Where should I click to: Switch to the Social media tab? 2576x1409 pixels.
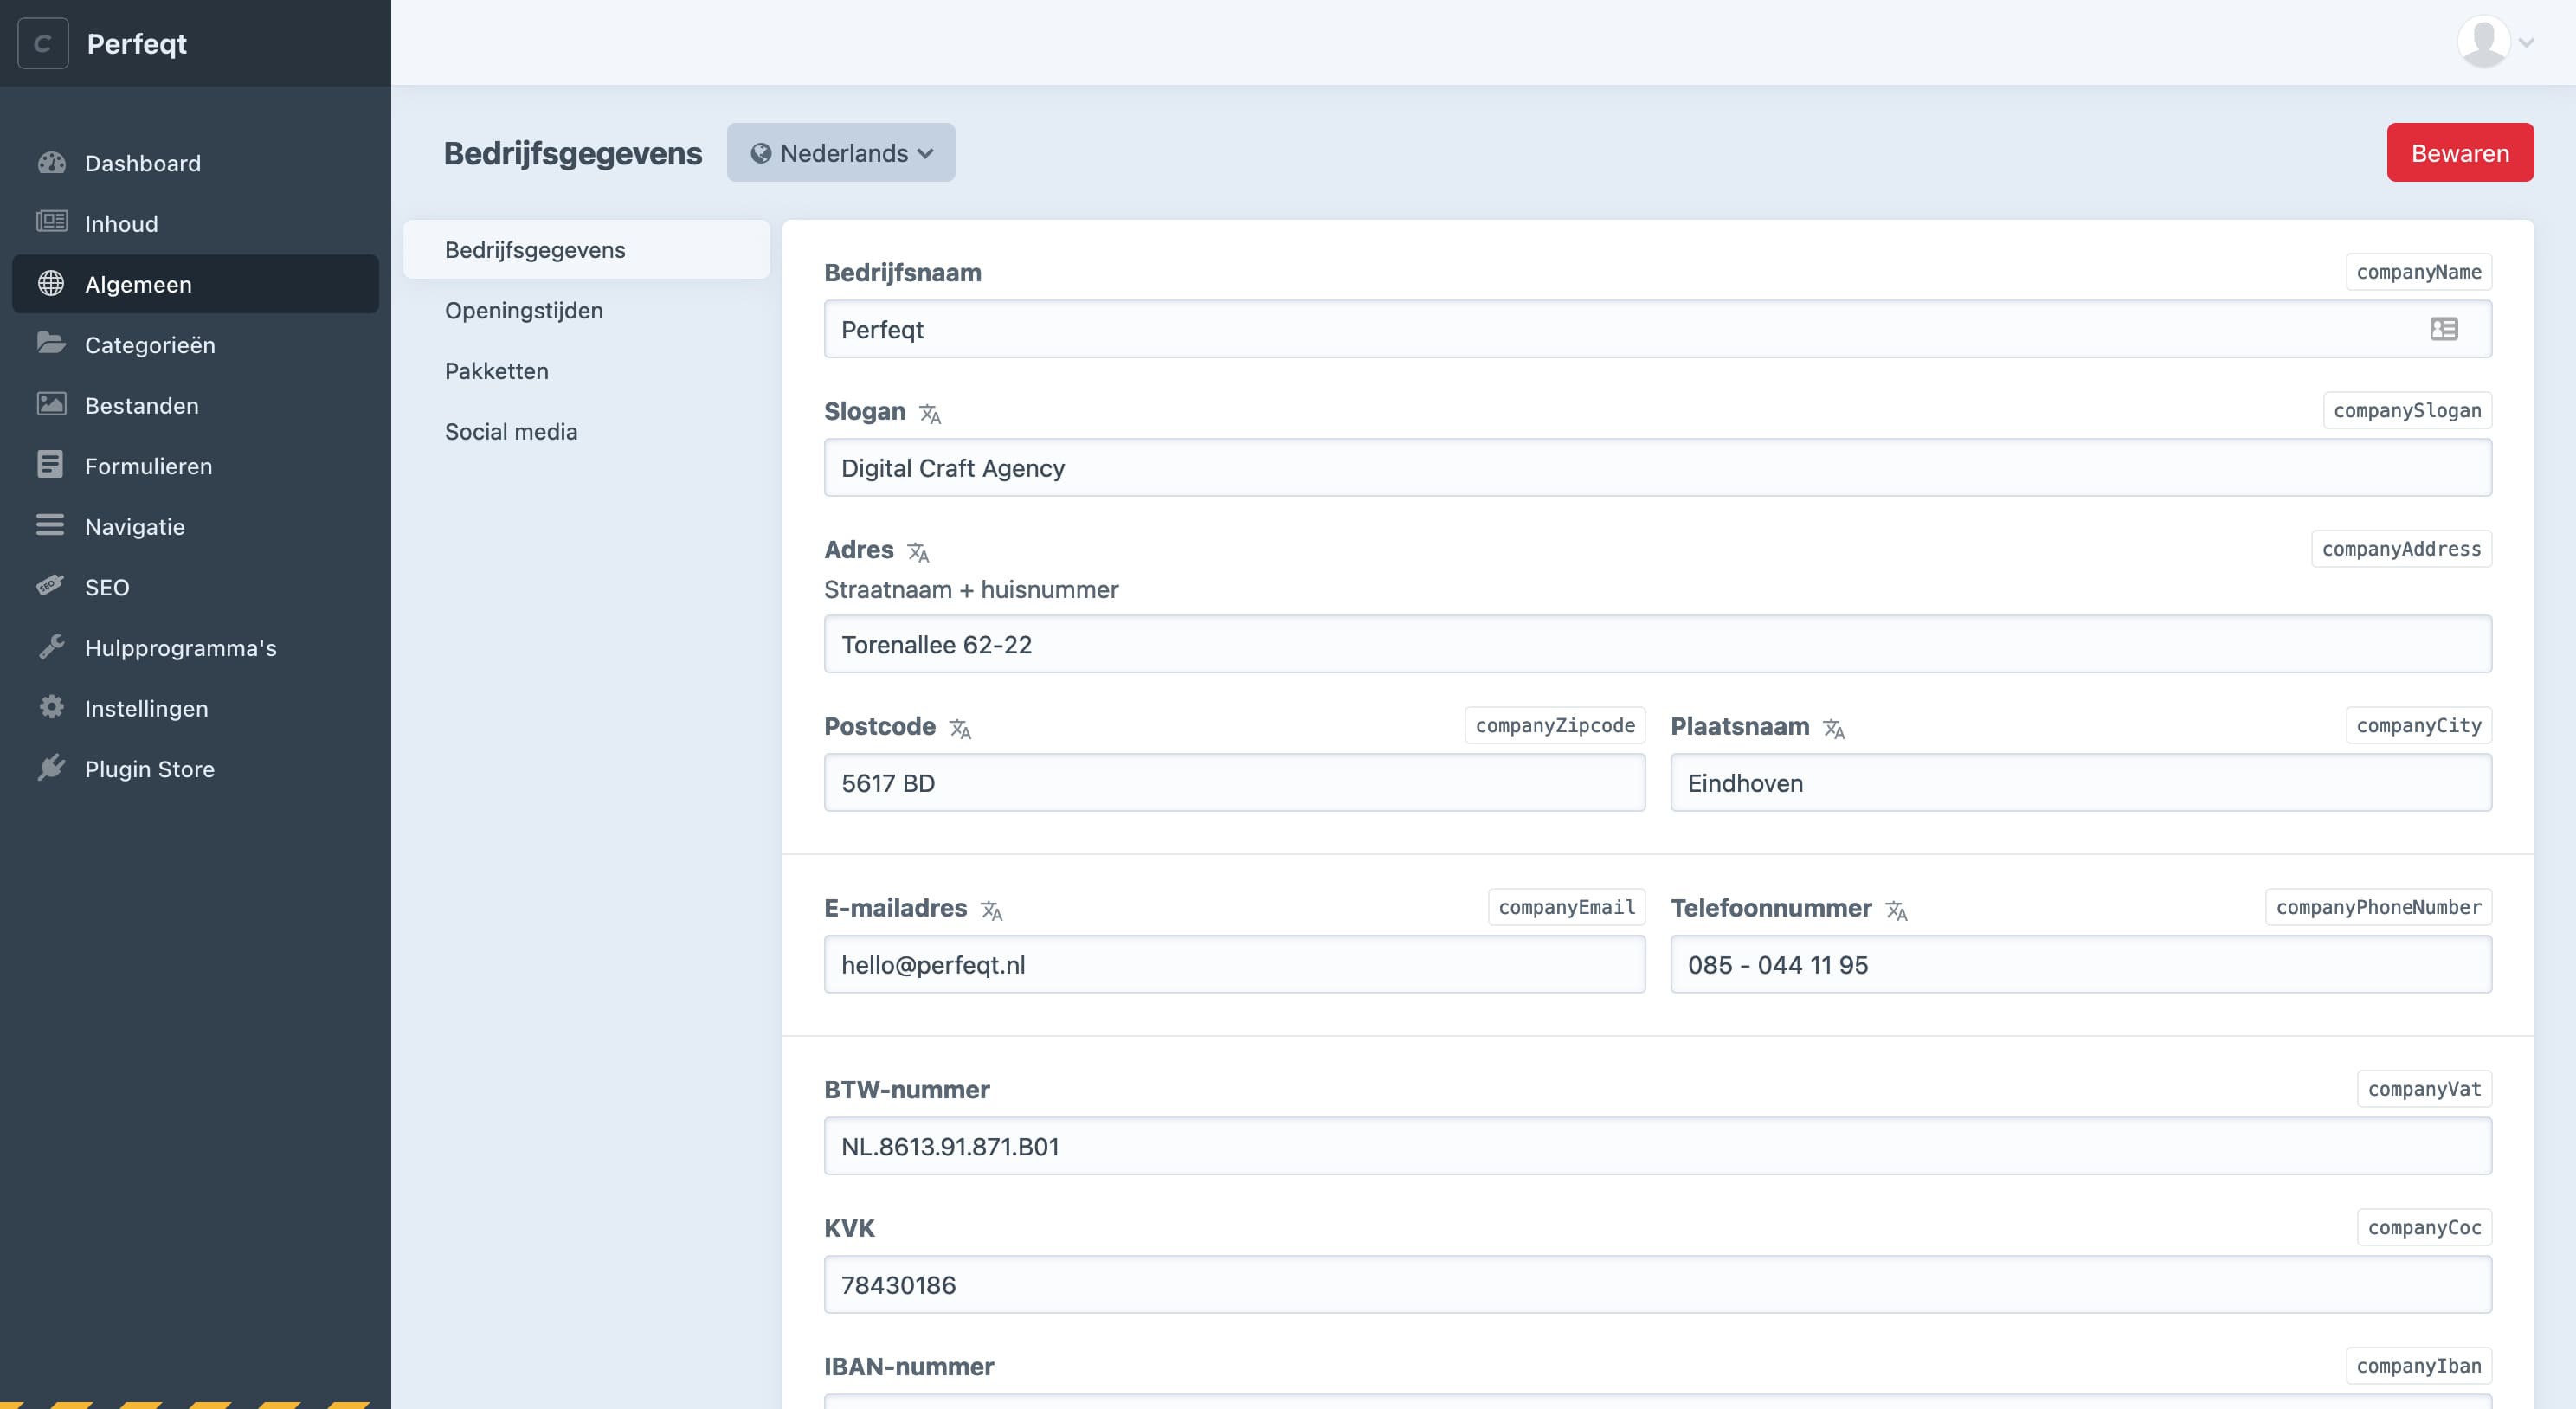(x=586, y=431)
